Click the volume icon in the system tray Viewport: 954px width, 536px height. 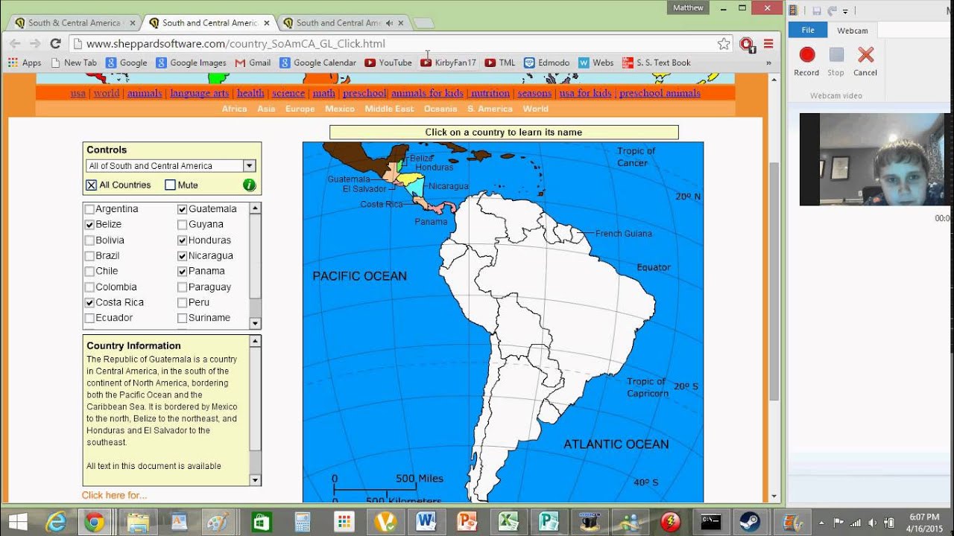click(872, 523)
